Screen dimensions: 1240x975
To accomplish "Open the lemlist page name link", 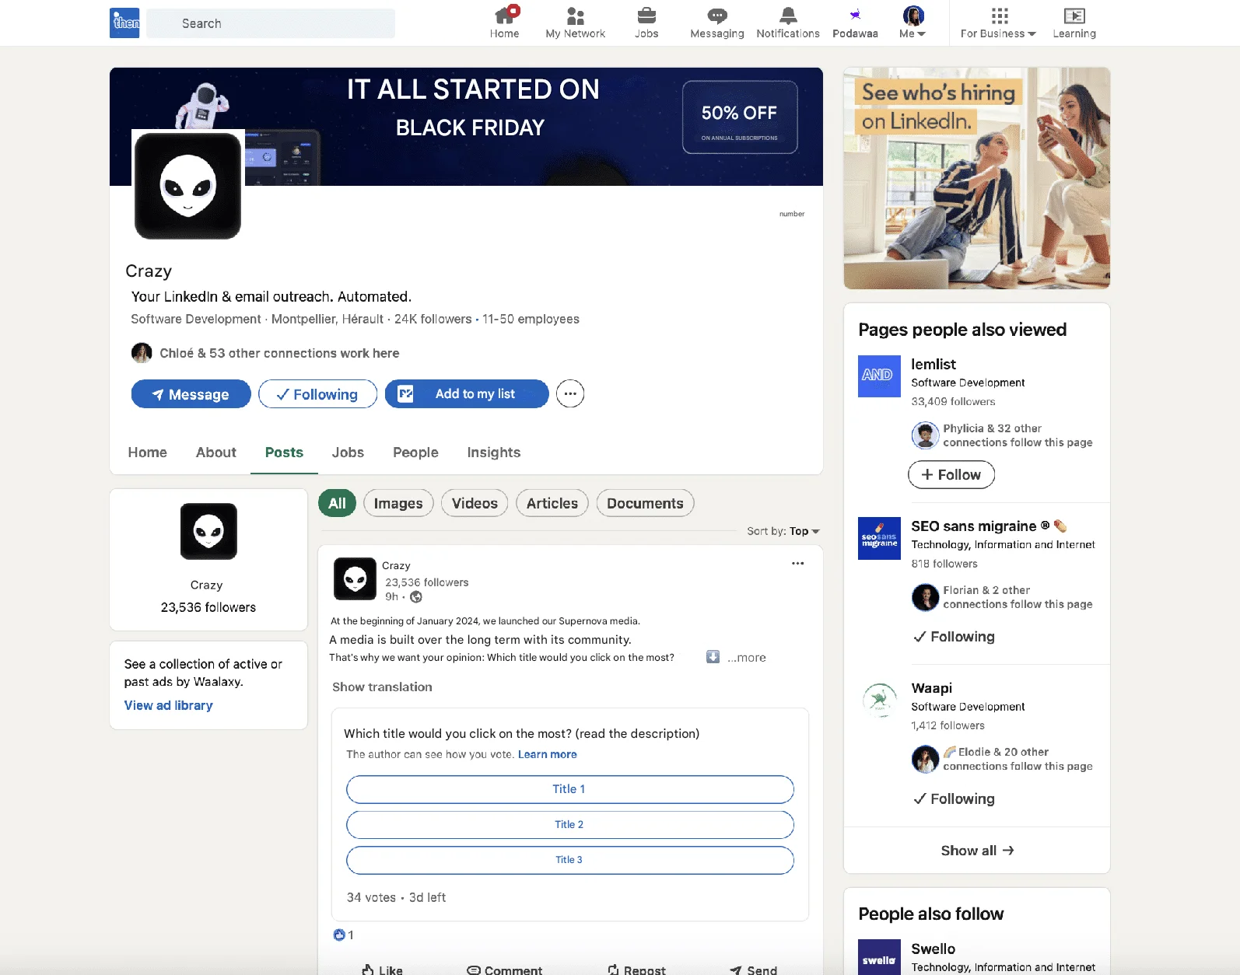I will pyautogui.click(x=934, y=364).
